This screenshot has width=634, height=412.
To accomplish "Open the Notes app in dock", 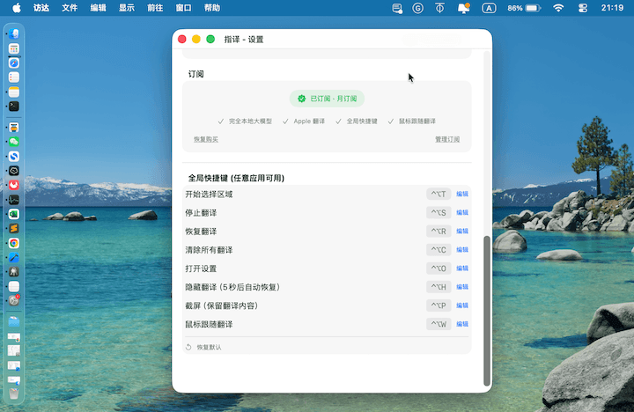I will (14, 92).
